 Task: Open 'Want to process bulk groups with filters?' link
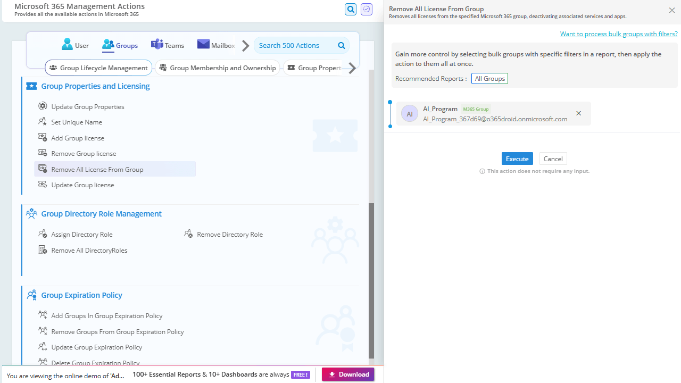(x=619, y=34)
